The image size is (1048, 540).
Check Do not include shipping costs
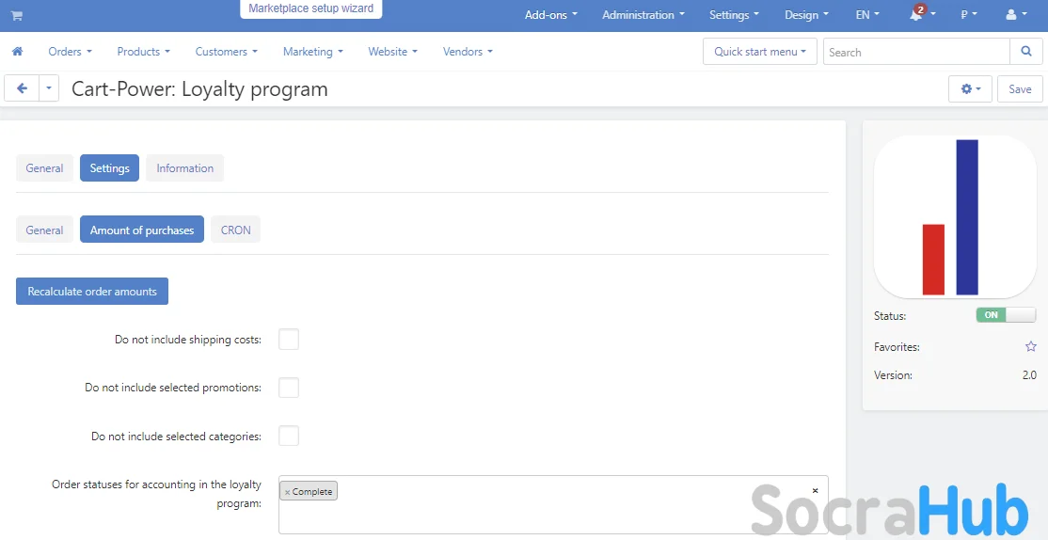(289, 340)
